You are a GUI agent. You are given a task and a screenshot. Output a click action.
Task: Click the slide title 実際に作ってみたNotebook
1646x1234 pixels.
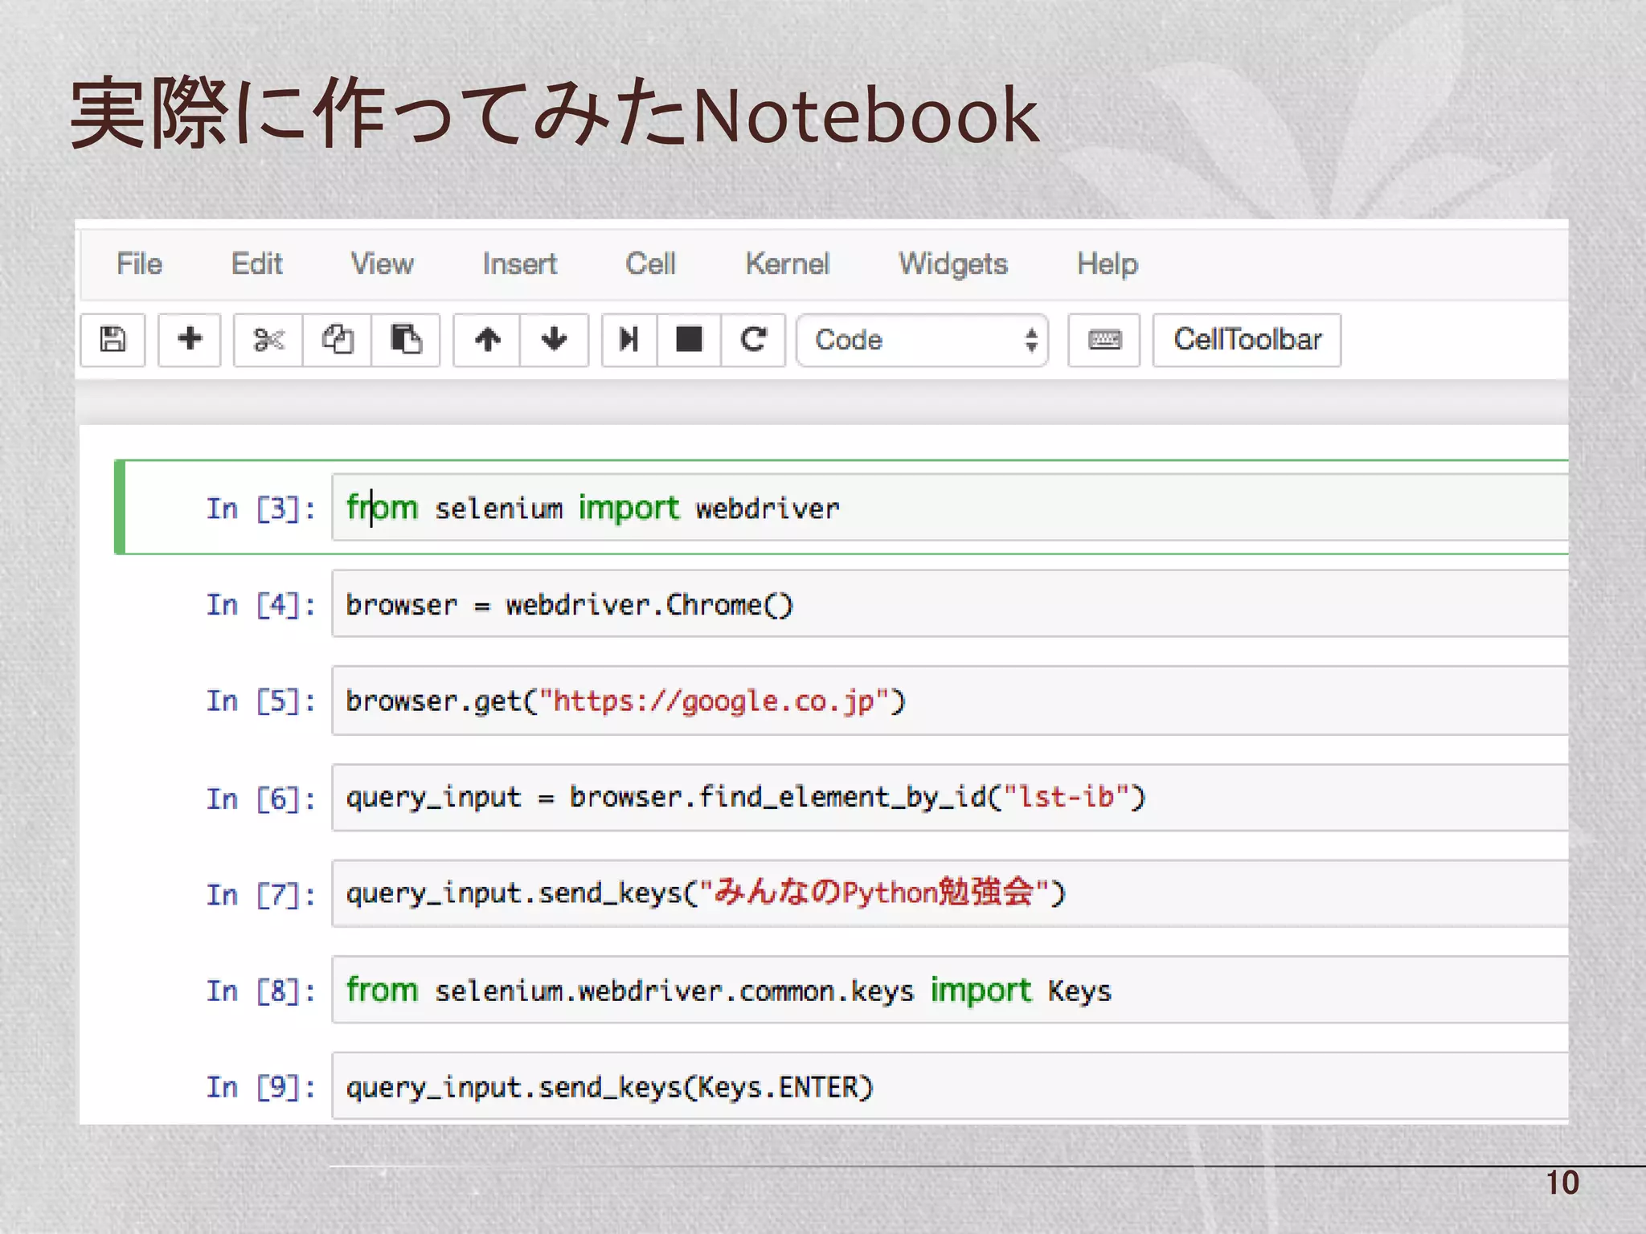[555, 114]
